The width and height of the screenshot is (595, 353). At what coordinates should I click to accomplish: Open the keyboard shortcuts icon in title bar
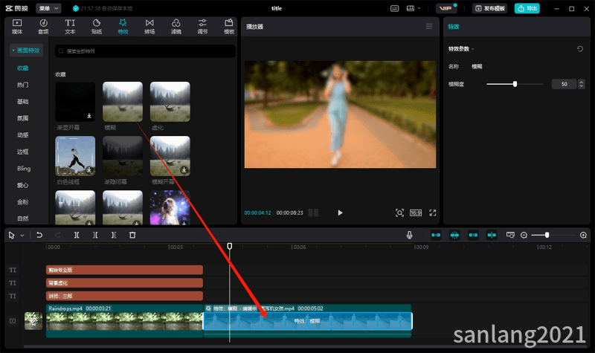coord(395,8)
